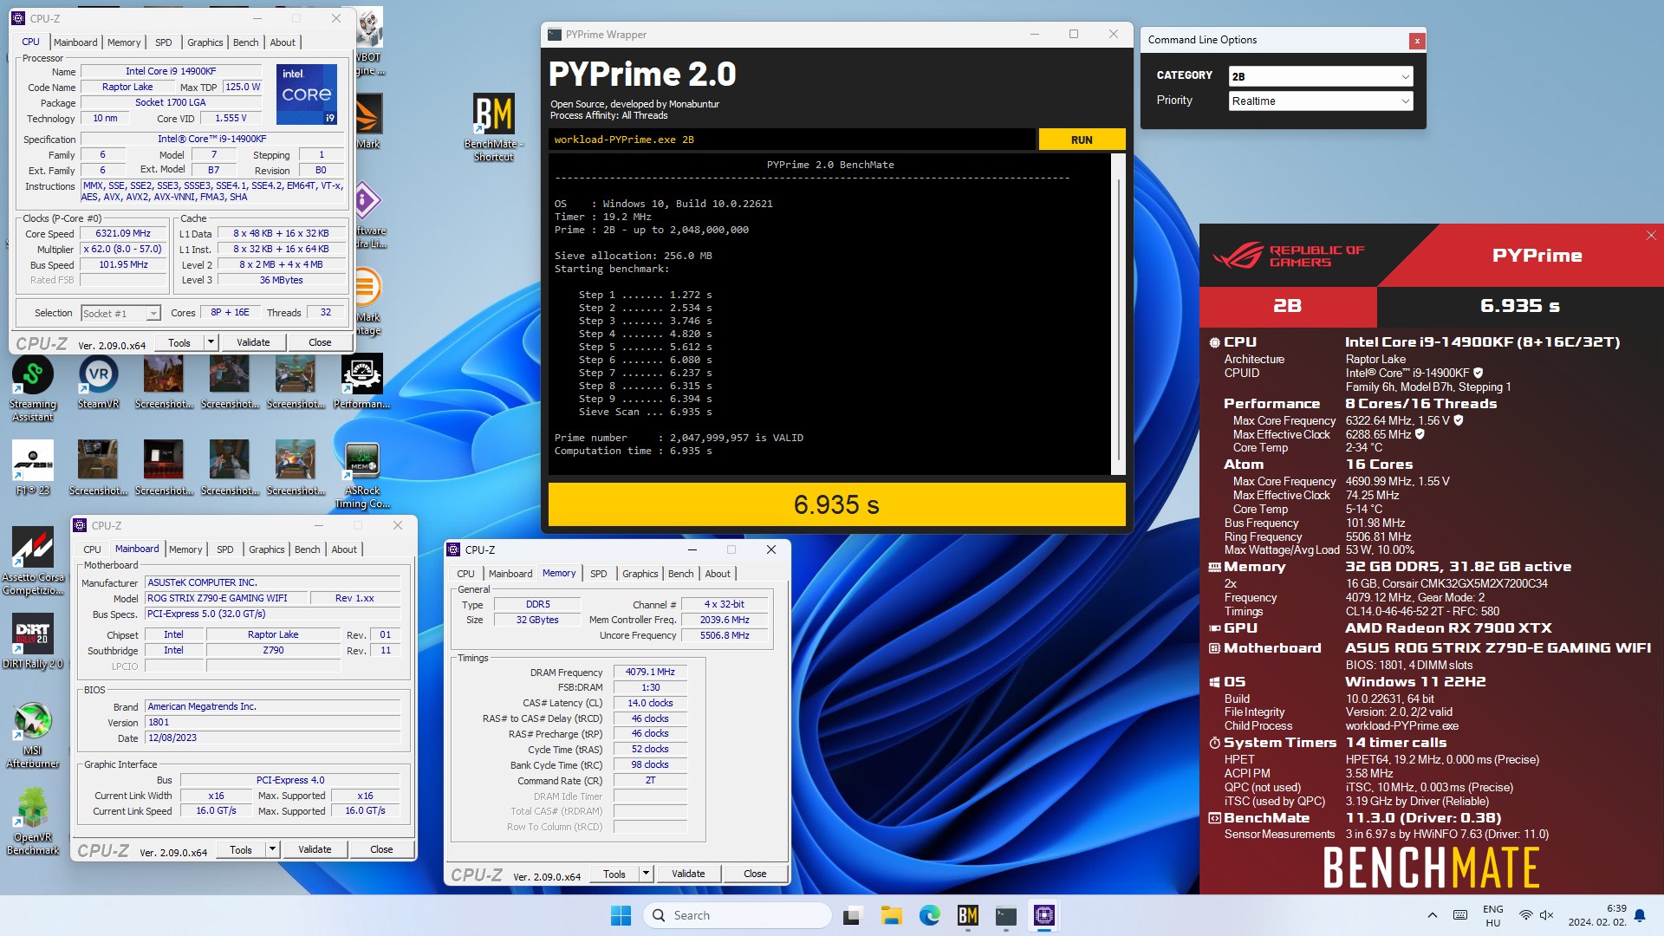
Task: Open MSI Afterburner desktop icon
Action: click(33, 735)
